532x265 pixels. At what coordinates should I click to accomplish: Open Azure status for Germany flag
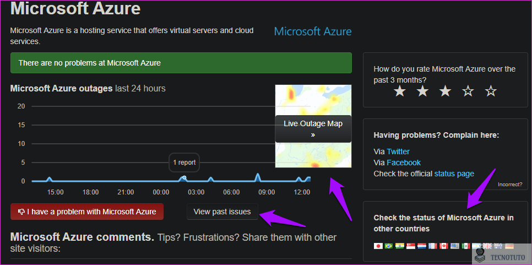[x=509, y=246]
